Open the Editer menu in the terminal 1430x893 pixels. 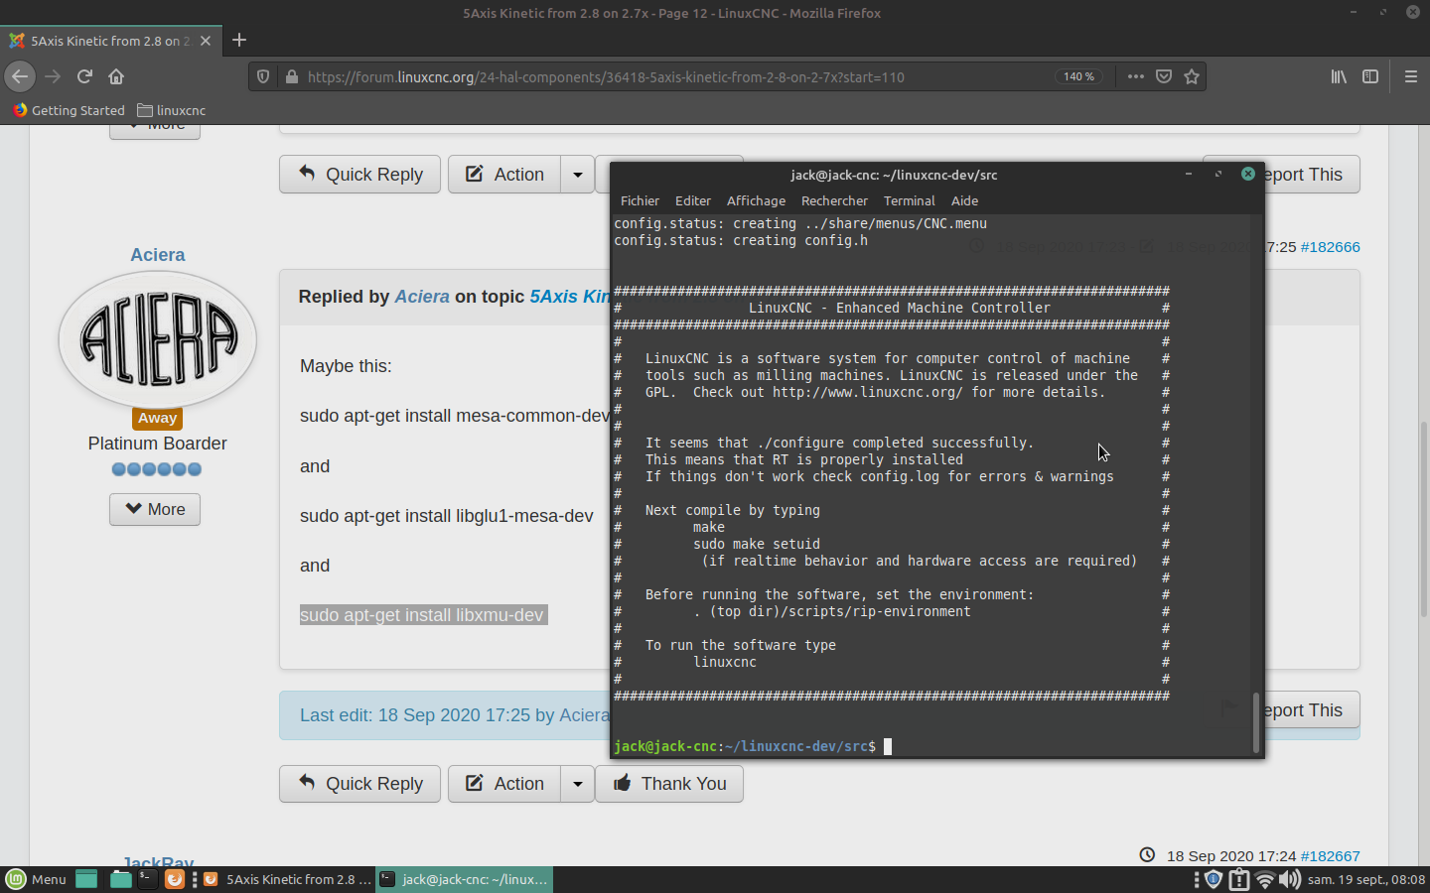693,200
